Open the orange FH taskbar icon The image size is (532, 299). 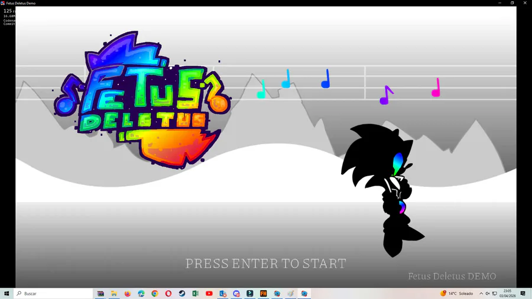tap(263, 294)
